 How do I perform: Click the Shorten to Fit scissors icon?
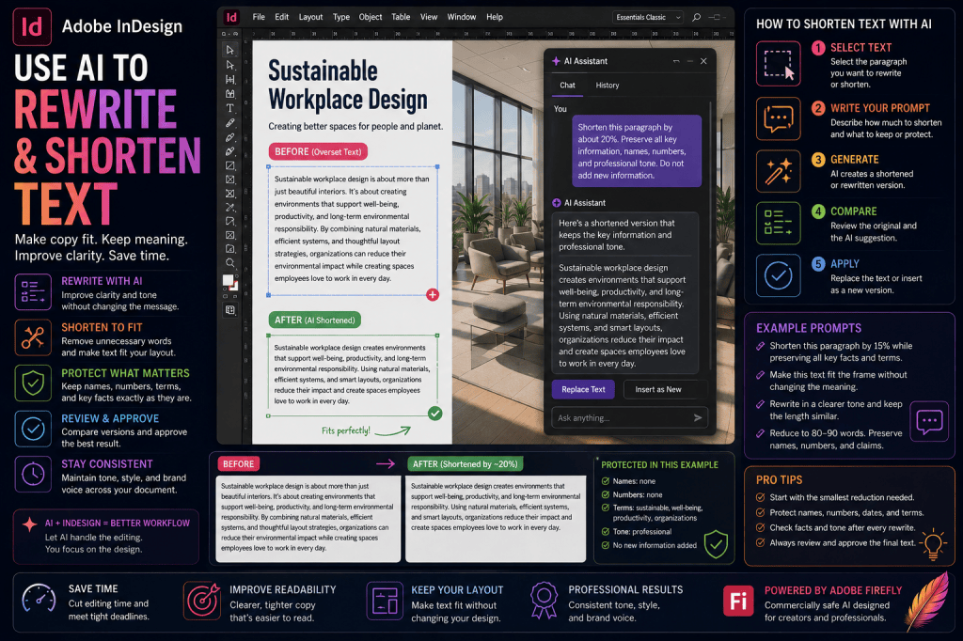click(33, 337)
